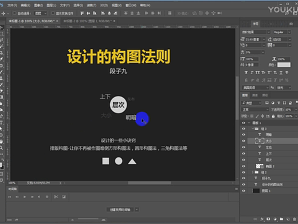Open the auto-select 图层 dropdown
Image resolution: width=298 pixels, height=224 pixels.
[40, 13]
